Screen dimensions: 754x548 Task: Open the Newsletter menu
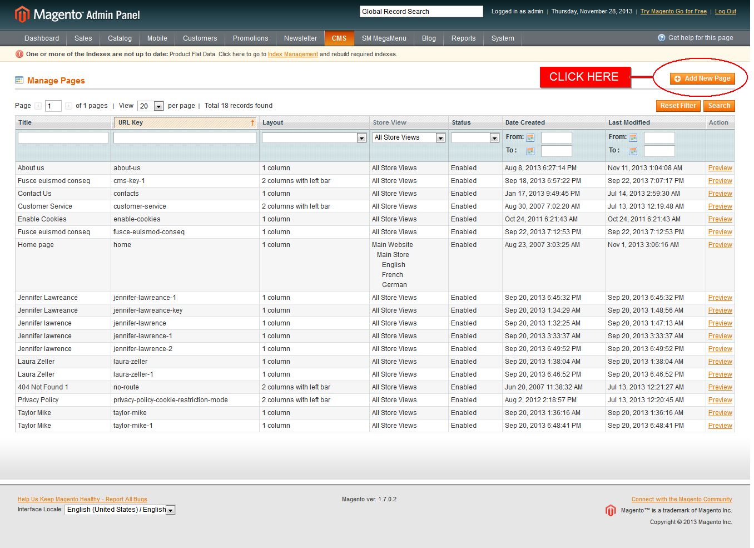pyautogui.click(x=300, y=38)
